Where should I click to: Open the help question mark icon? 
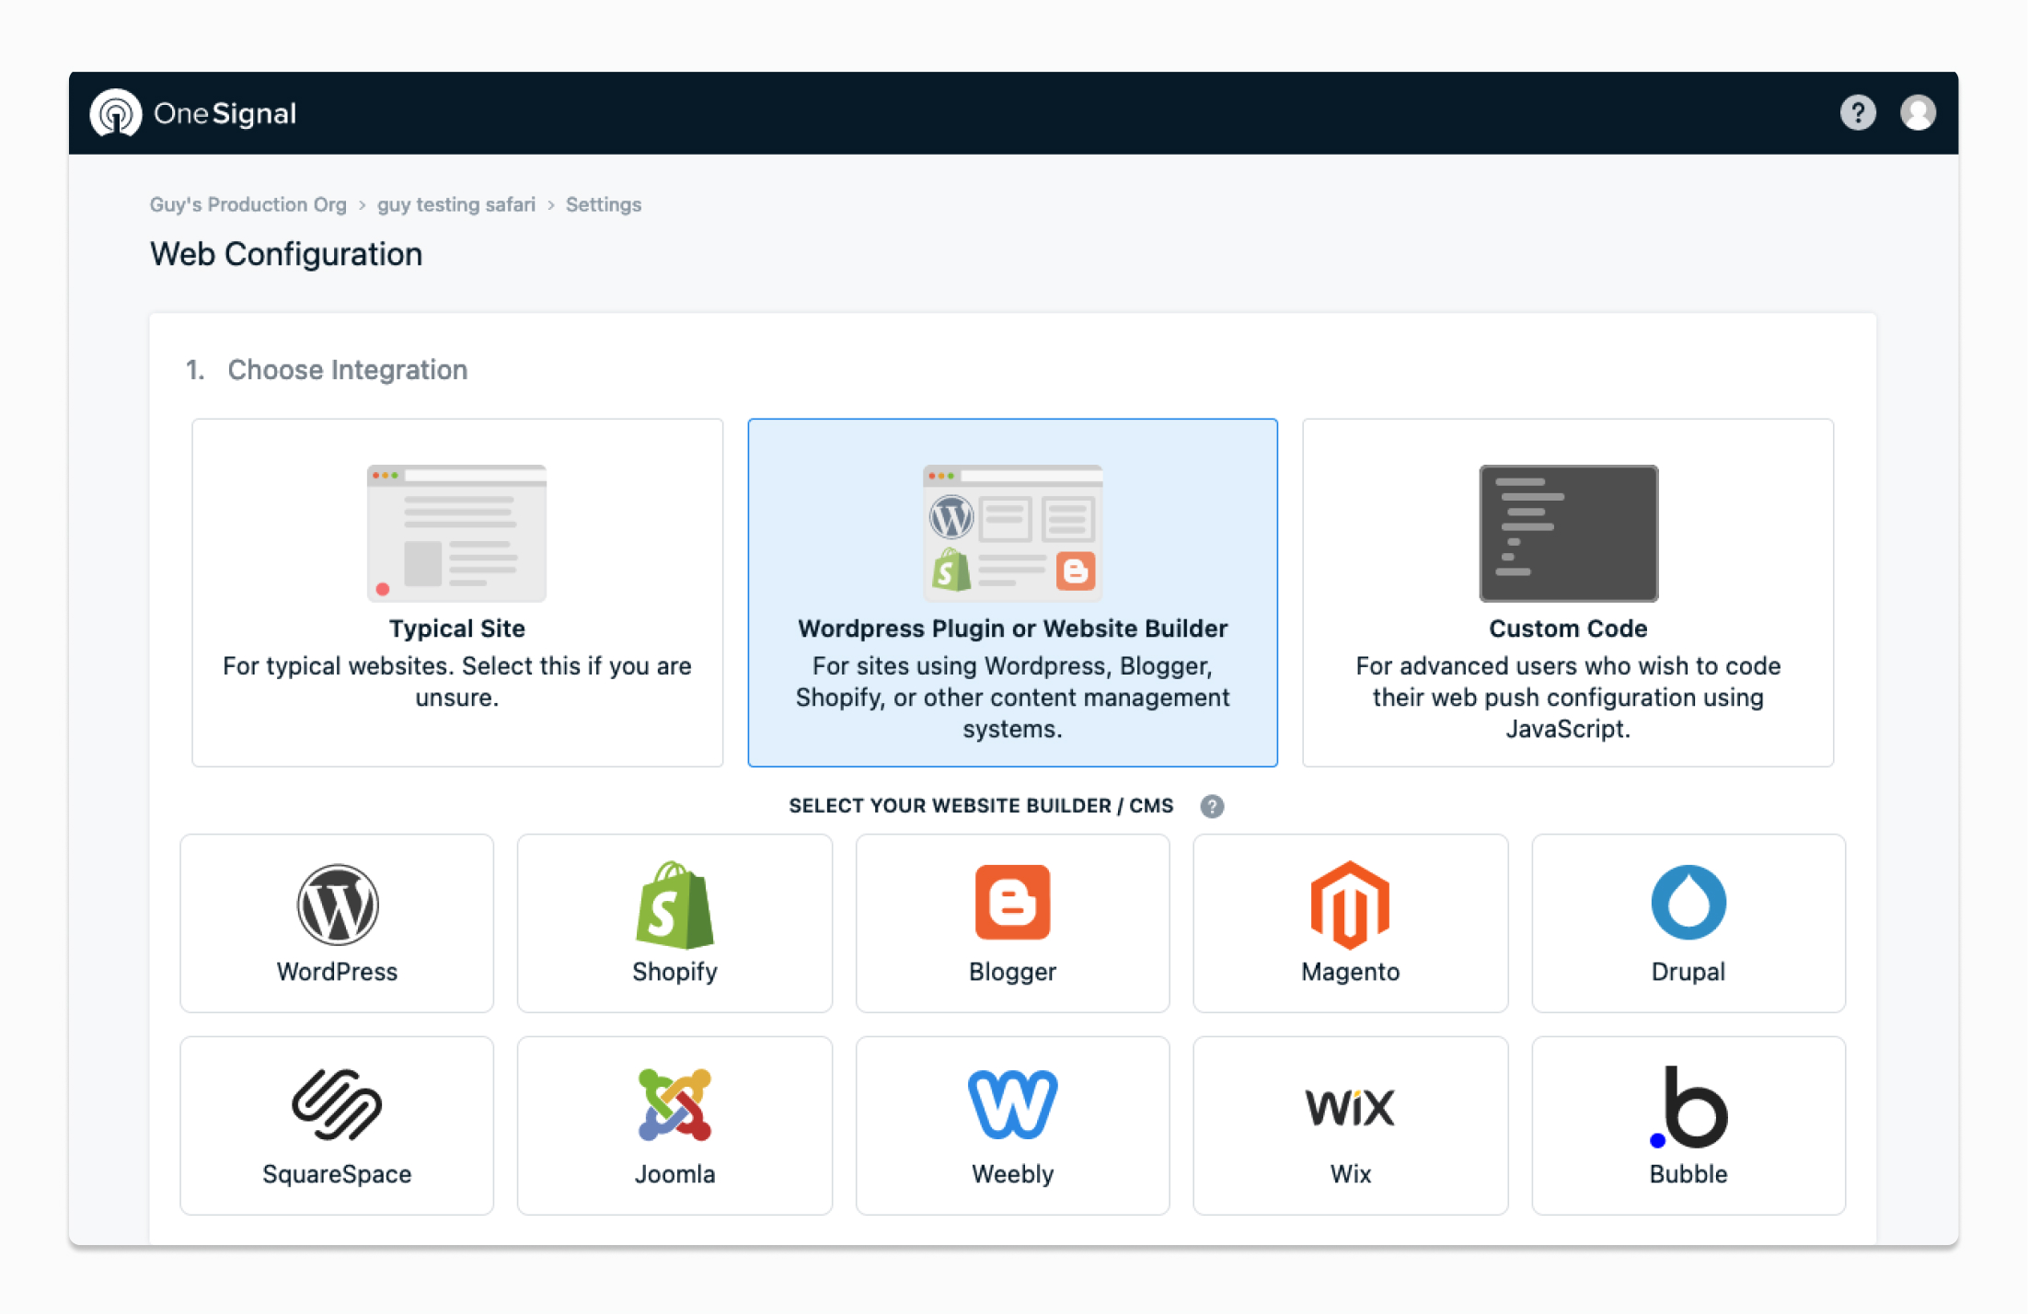[x=1857, y=113]
